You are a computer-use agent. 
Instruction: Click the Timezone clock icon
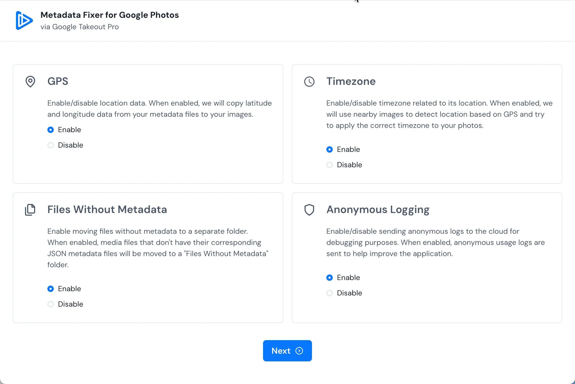point(309,82)
